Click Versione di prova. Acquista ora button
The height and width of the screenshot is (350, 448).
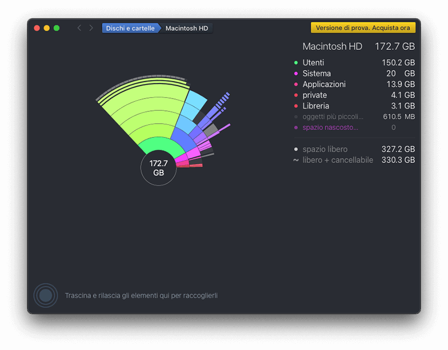(363, 27)
